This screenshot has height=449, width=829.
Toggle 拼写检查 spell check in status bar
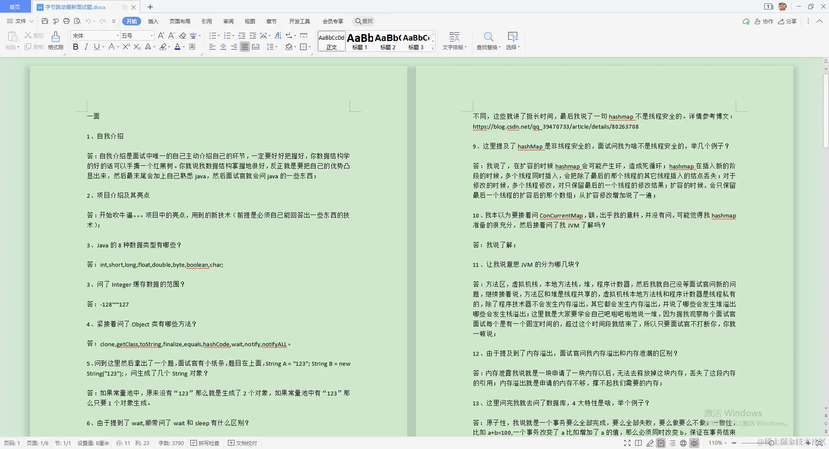pos(205,443)
